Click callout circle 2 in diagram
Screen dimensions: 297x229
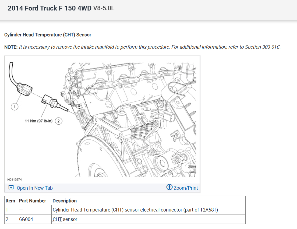pyautogui.click(x=59, y=121)
